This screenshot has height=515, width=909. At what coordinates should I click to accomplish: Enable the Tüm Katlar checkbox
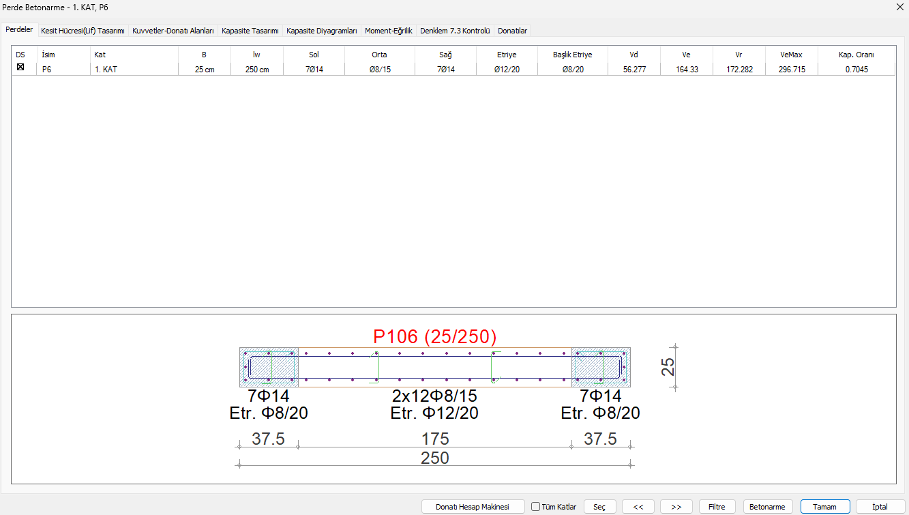pos(536,507)
